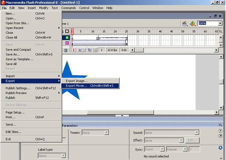226x160 pixels.
Task: Click the Parameters tab
Action: (70, 126)
